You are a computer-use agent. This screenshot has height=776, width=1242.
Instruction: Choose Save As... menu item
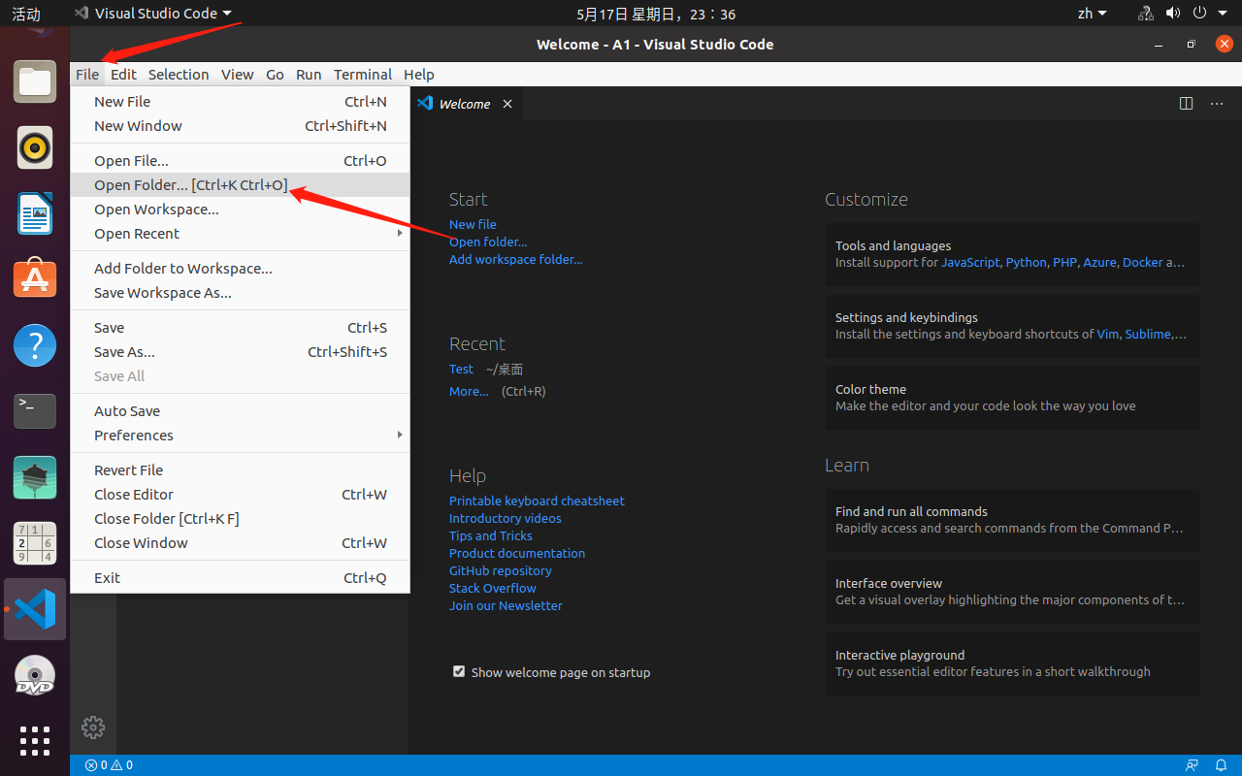tap(241, 352)
